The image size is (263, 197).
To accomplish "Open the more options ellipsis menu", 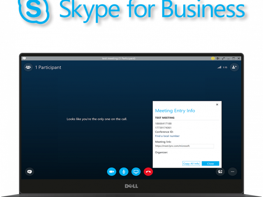I will coord(233,172).
